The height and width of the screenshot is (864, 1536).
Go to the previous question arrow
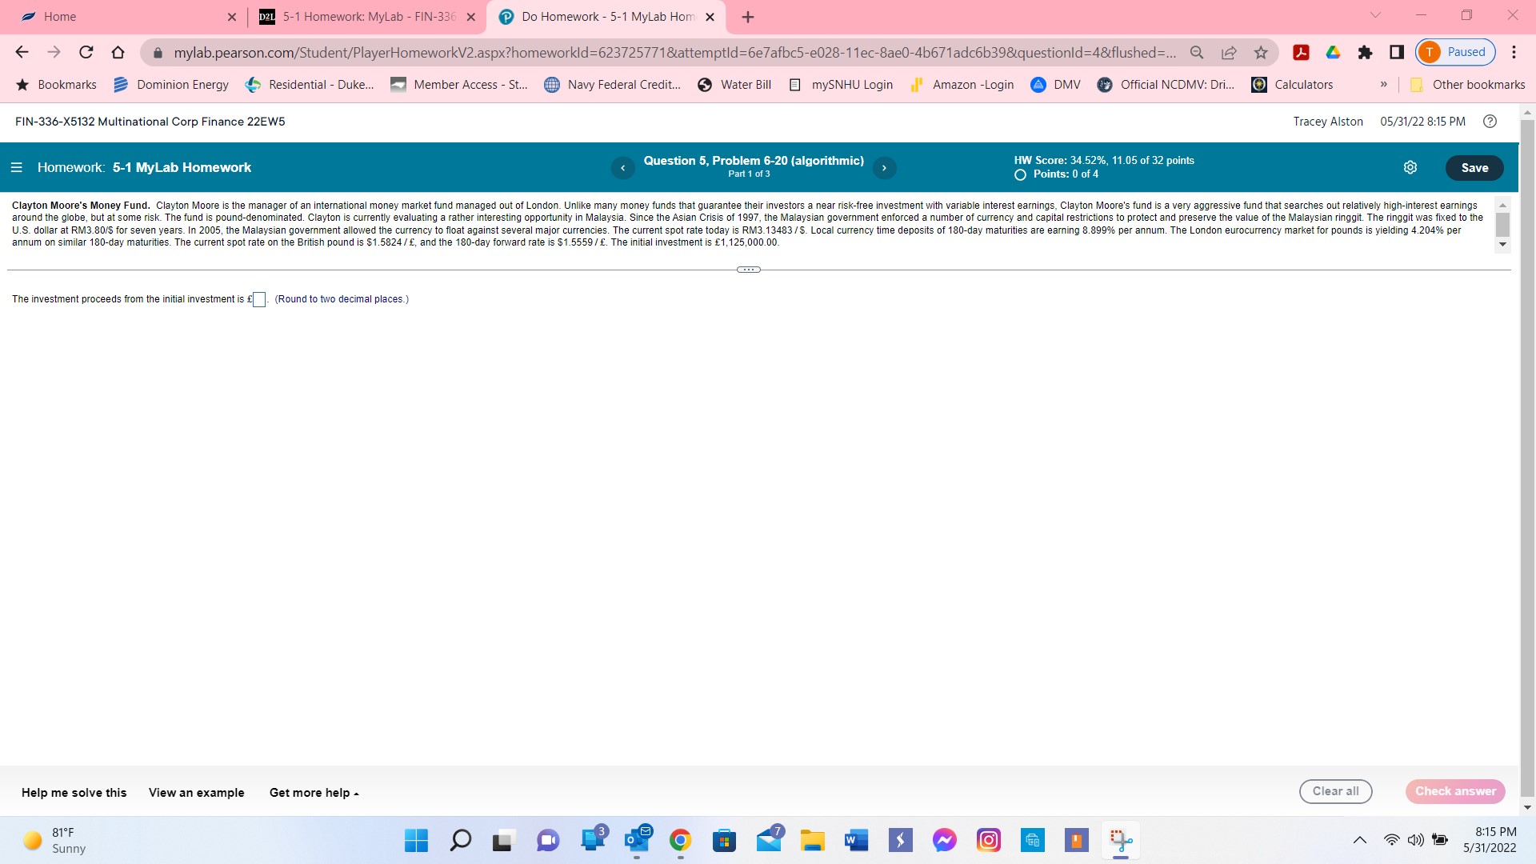(622, 168)
